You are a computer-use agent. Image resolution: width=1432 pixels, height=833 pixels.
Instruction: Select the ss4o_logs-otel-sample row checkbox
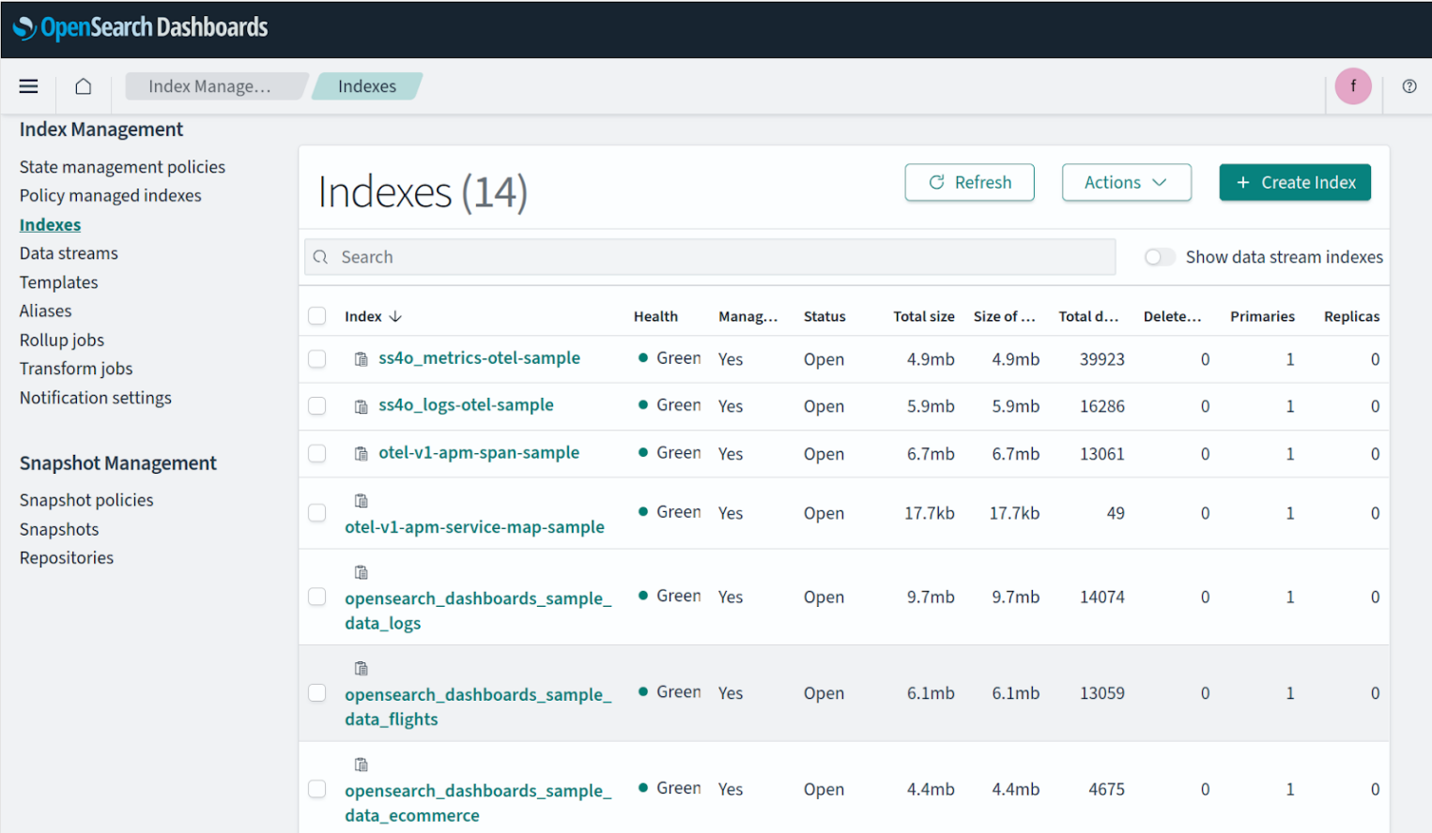317,406
